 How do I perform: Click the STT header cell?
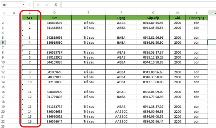[x=30, y=18]
